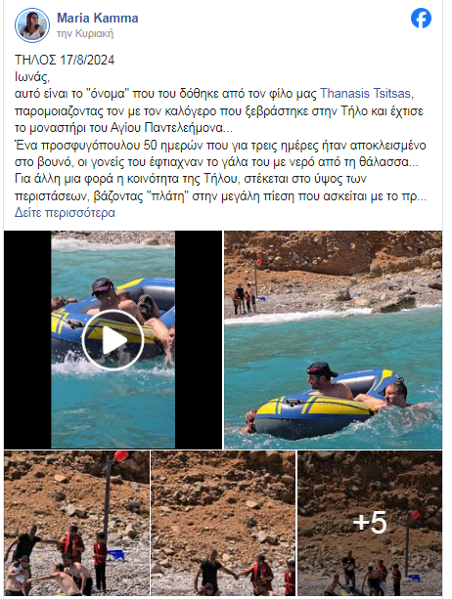Open the +5 additional photos overlay
The height and width of the screenshot is (599, 452).
click(x=370, y=523)
